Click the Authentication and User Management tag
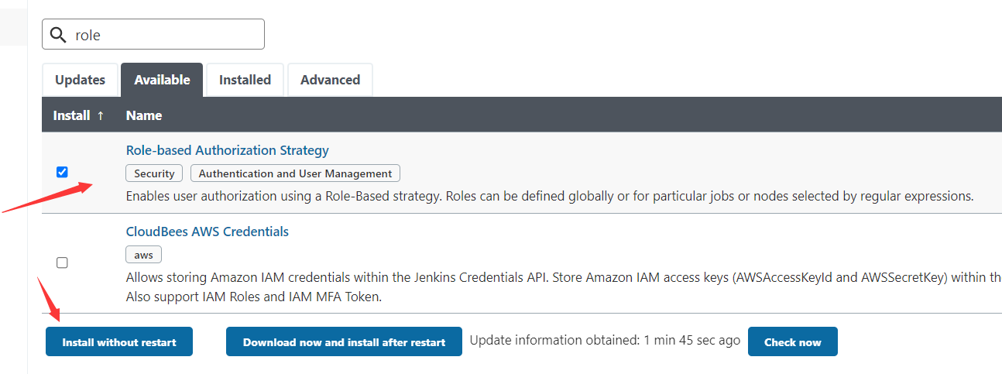1002x374 pixels. [295, 173]
